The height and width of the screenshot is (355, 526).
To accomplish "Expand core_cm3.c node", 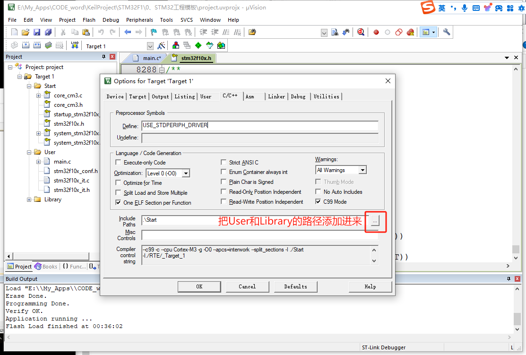I will pos(39,95).
